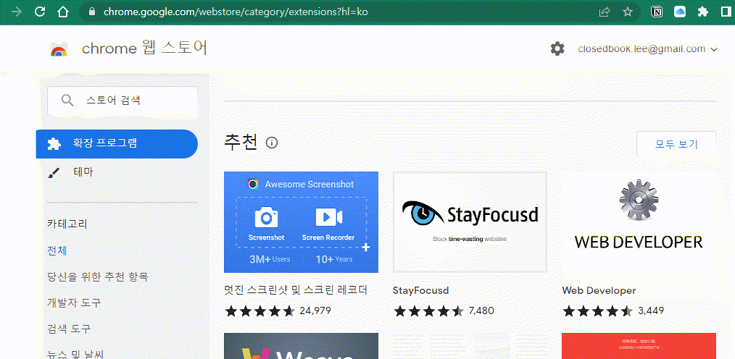
Task: Click the StayFocusd title text below thumbnail
Action: 421,291
